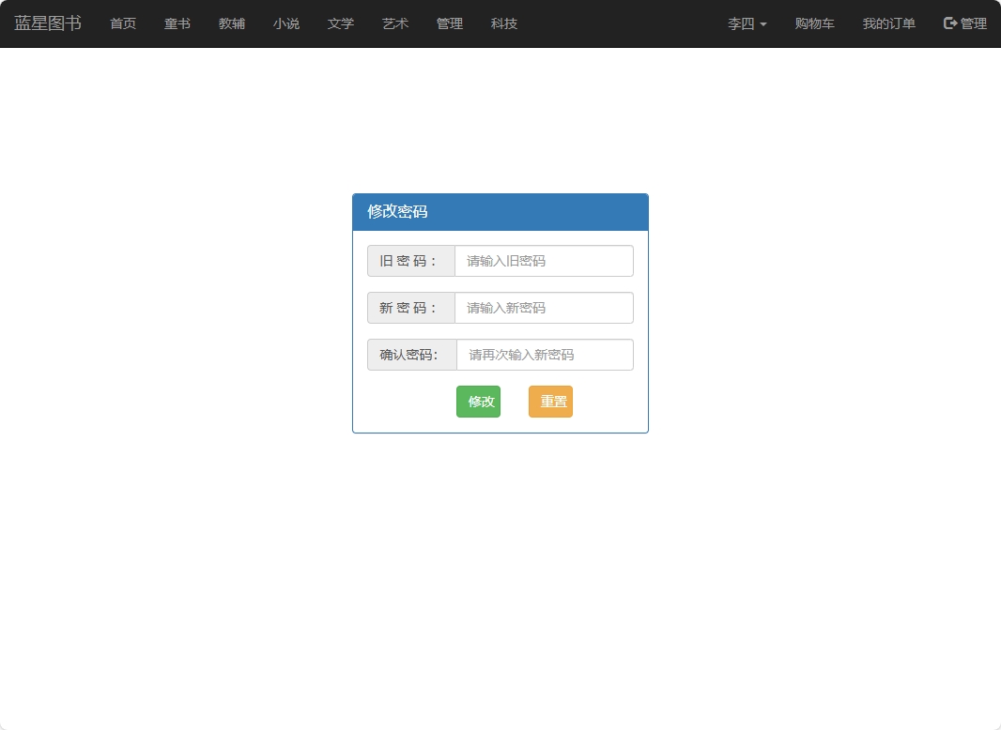This screenshot has height=730, width=1001.
Task: Browse the 文学 section
Action: coord(340,23)
